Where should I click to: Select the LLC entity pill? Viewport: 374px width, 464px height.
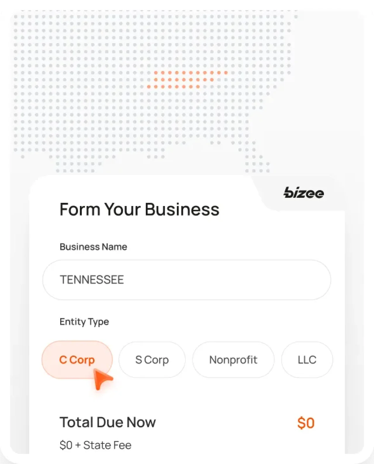point(307,360)
